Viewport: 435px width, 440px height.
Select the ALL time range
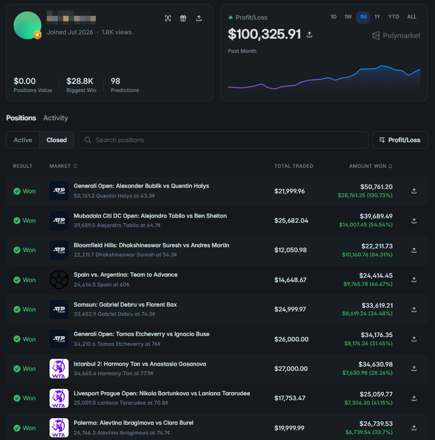412,17
